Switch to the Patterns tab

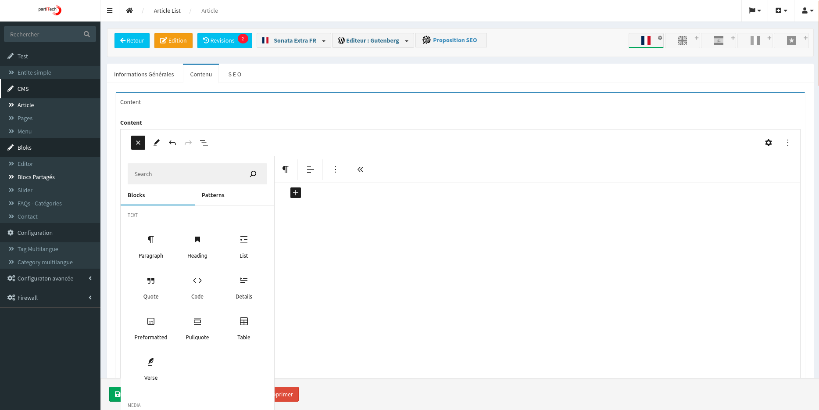[213, 195]
